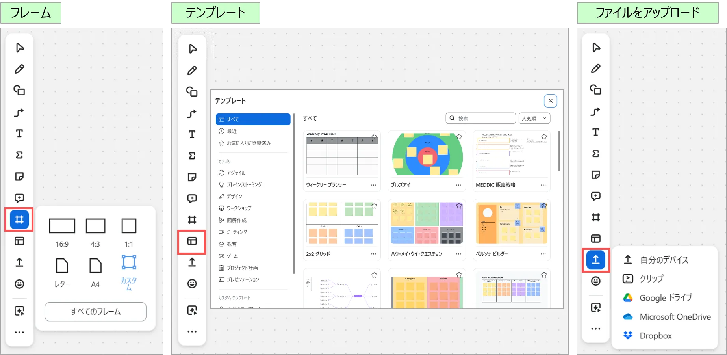
Task: Select the ブレインストーミング template category
Action: (x=244, y=184)
